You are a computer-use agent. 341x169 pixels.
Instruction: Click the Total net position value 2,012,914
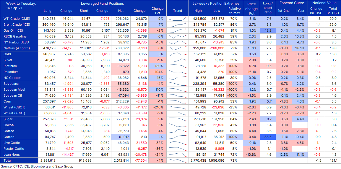[x=121, y=160]
